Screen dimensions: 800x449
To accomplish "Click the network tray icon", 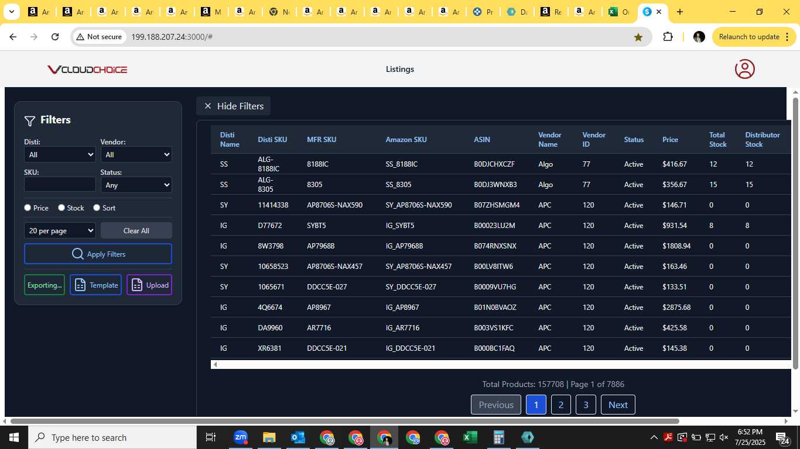I will pyautogui.click(x=710, y=437).
